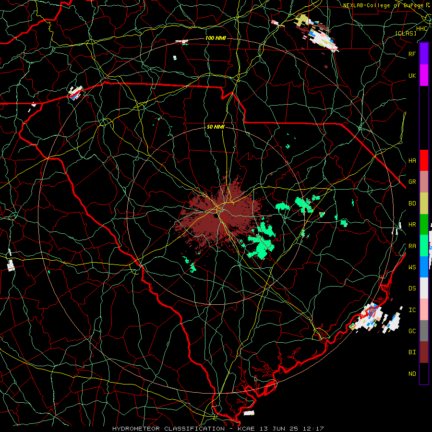This screenshot has width=432, height=432.
Task: Click the GC gray legend swatch
Action: 424,331
